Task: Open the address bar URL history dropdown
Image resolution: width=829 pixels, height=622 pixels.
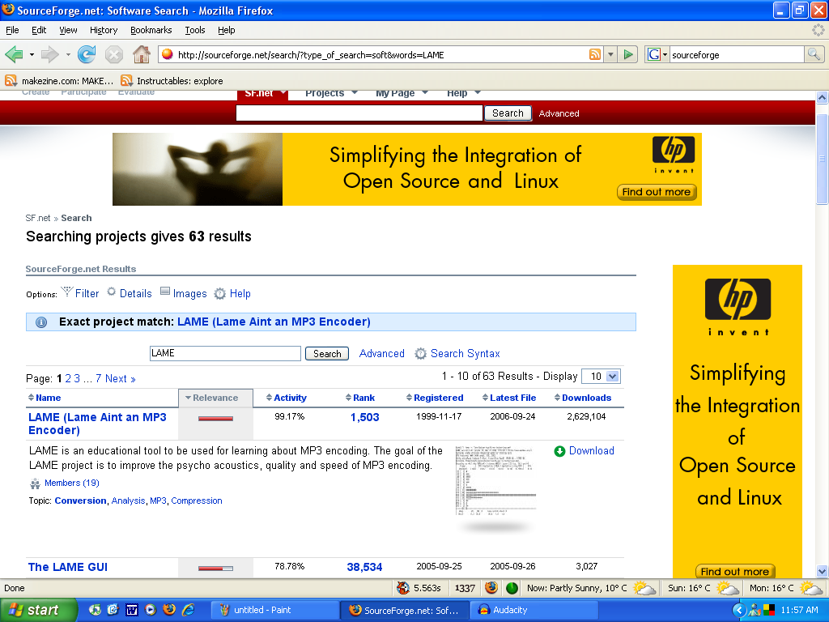Action: [610, 54]
